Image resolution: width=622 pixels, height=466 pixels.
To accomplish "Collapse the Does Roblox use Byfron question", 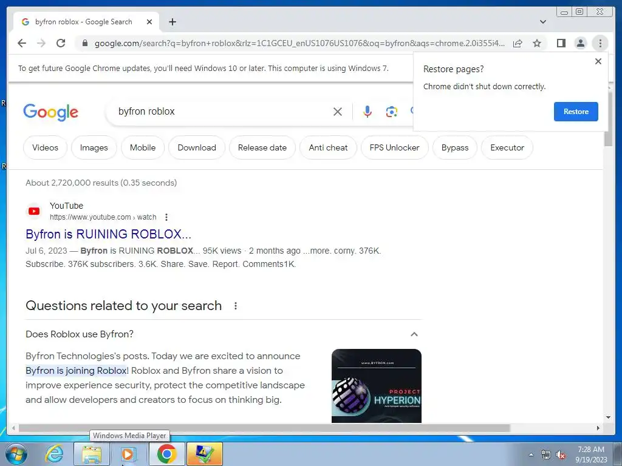I will [414, 334].
